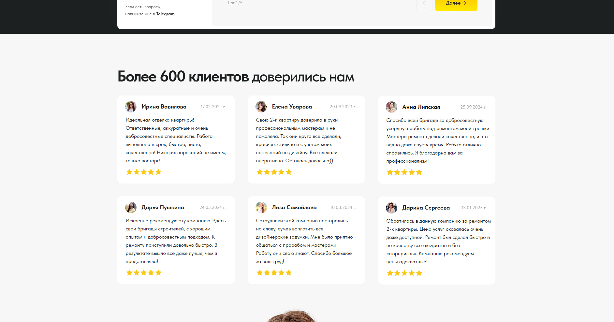
Task: Click Ирина Вавилова's avatar photo
Action: [x=131, y=107]
